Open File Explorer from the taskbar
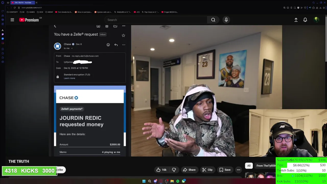 [172, 181]
